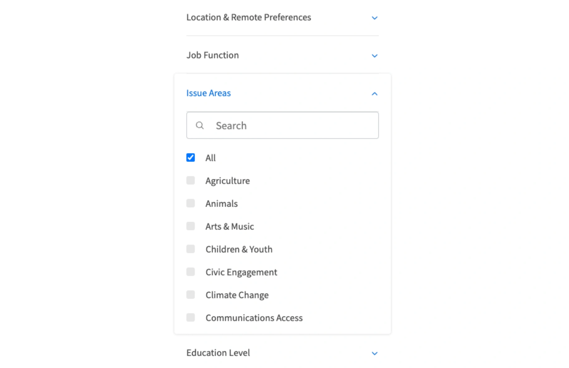The height and width of the screenshot is (368, 569).
Task: Check the Arts & Music checkbox
Action: pyautogui.click(x=191, y=226)
